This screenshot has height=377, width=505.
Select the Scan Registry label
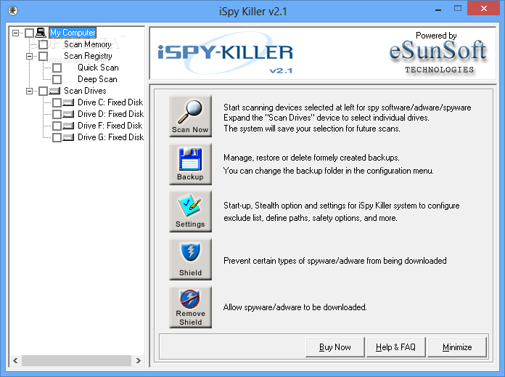(88, 56)
